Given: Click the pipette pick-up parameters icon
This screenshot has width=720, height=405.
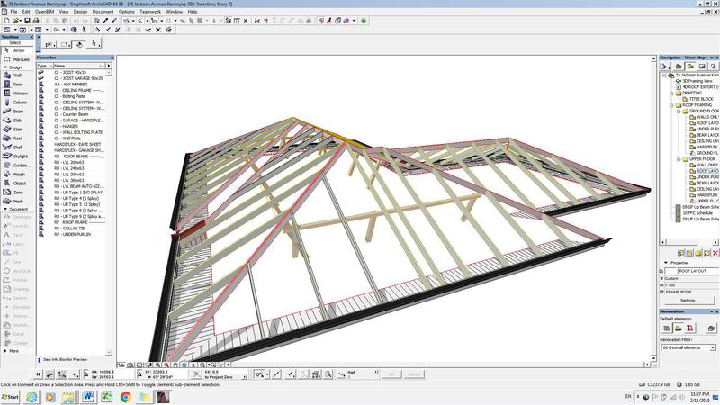Looking at the screenshot, I should (x=105, y=21).
